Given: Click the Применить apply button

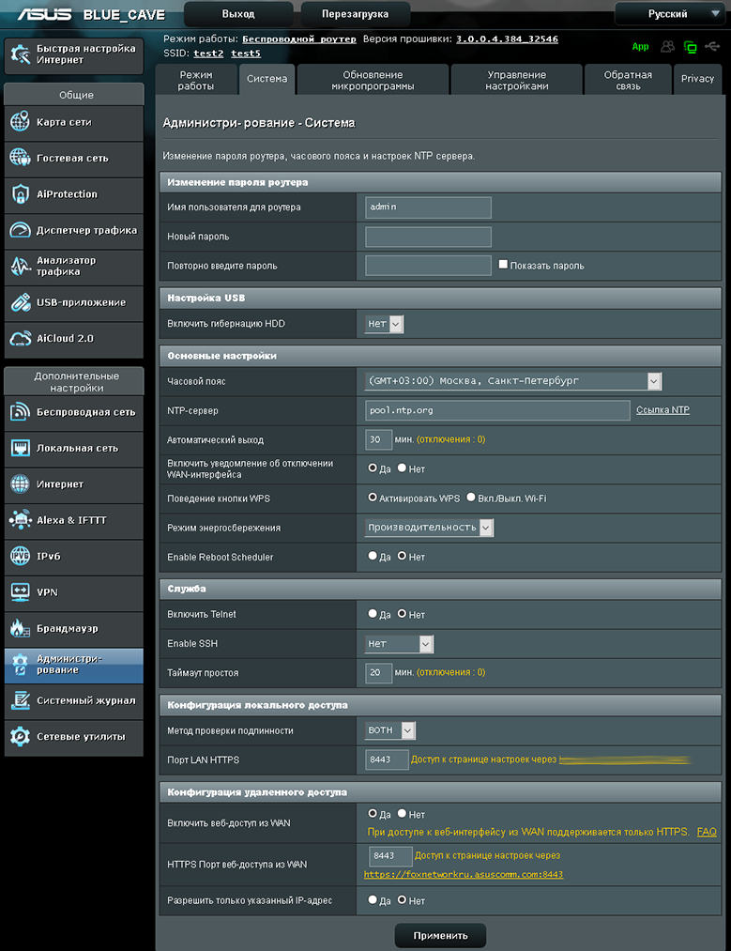Looking at the screenshot, I should 440,936.
